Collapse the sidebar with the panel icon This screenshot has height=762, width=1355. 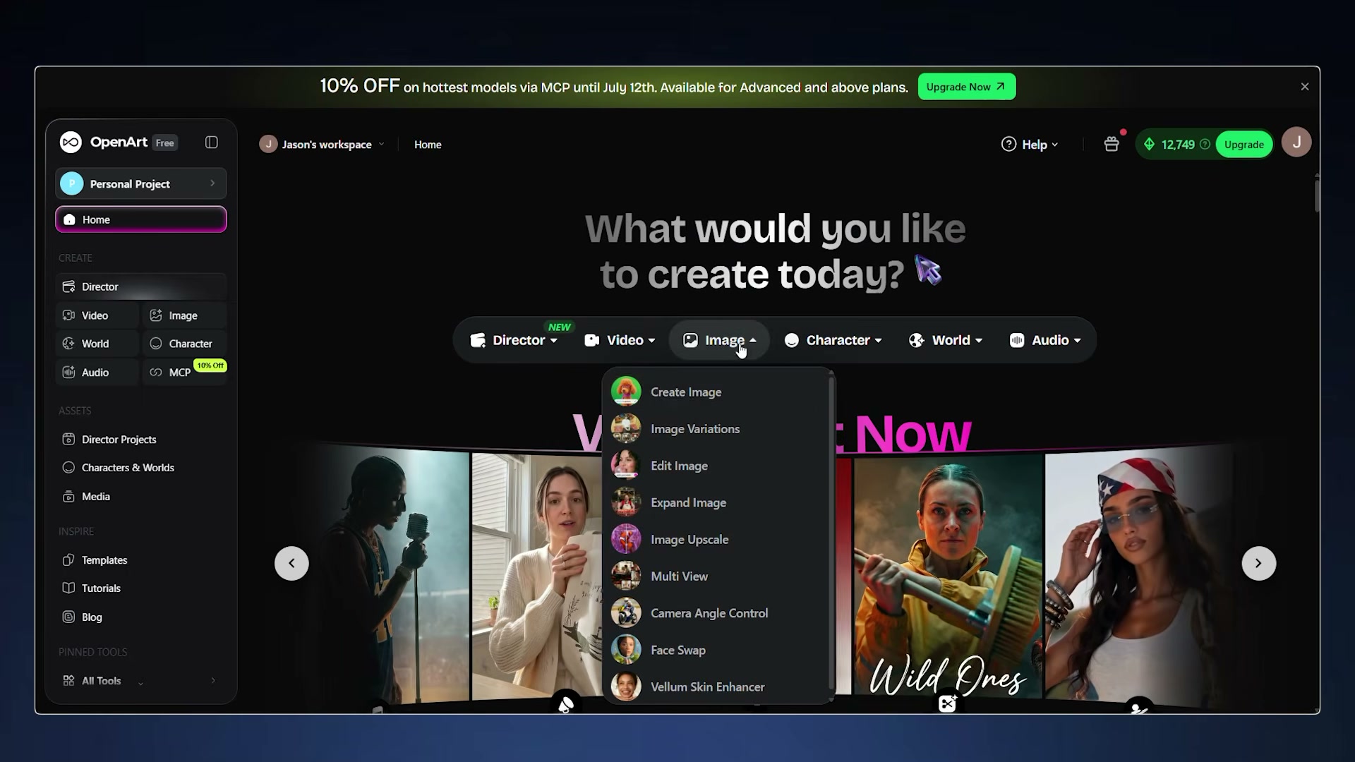tap(212, 143)
